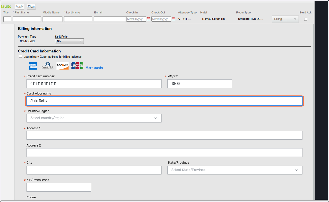Click the American Express card icon
The width and height of the screenshot is (329, 202).
[x=33, y=66]
